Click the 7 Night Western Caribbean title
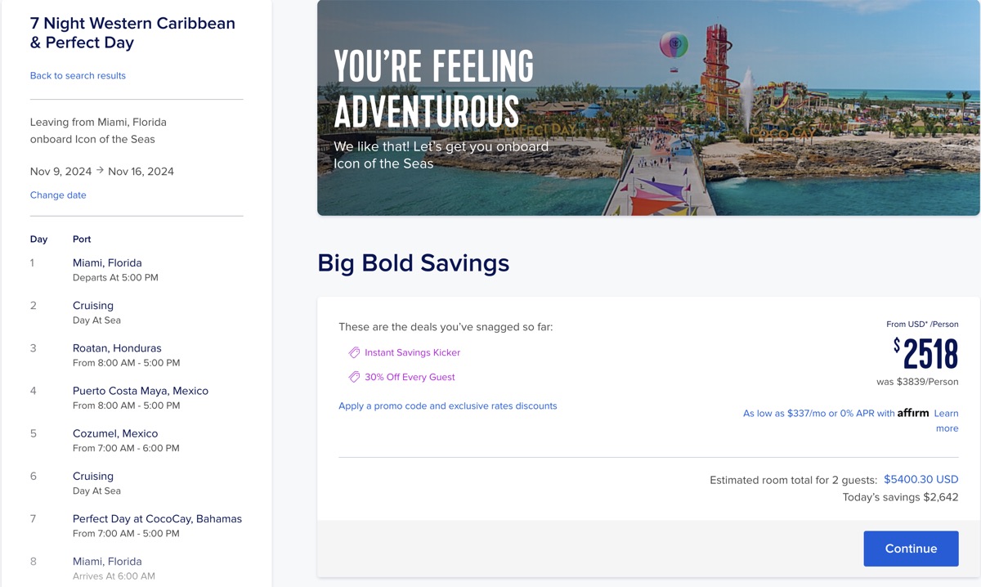The image size is (981, 587). pyautogui.click(x=132, y=33)
